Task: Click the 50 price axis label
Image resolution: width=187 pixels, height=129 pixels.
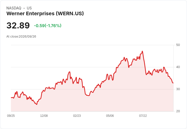Action: click(178, 45)
